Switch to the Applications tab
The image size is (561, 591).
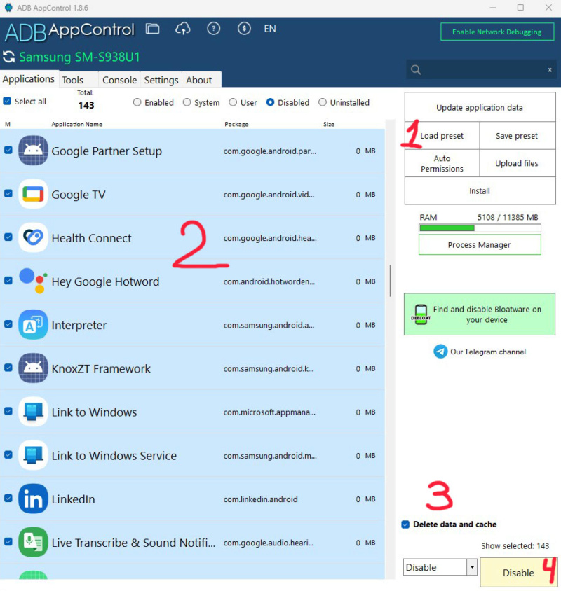pos(29,78)
